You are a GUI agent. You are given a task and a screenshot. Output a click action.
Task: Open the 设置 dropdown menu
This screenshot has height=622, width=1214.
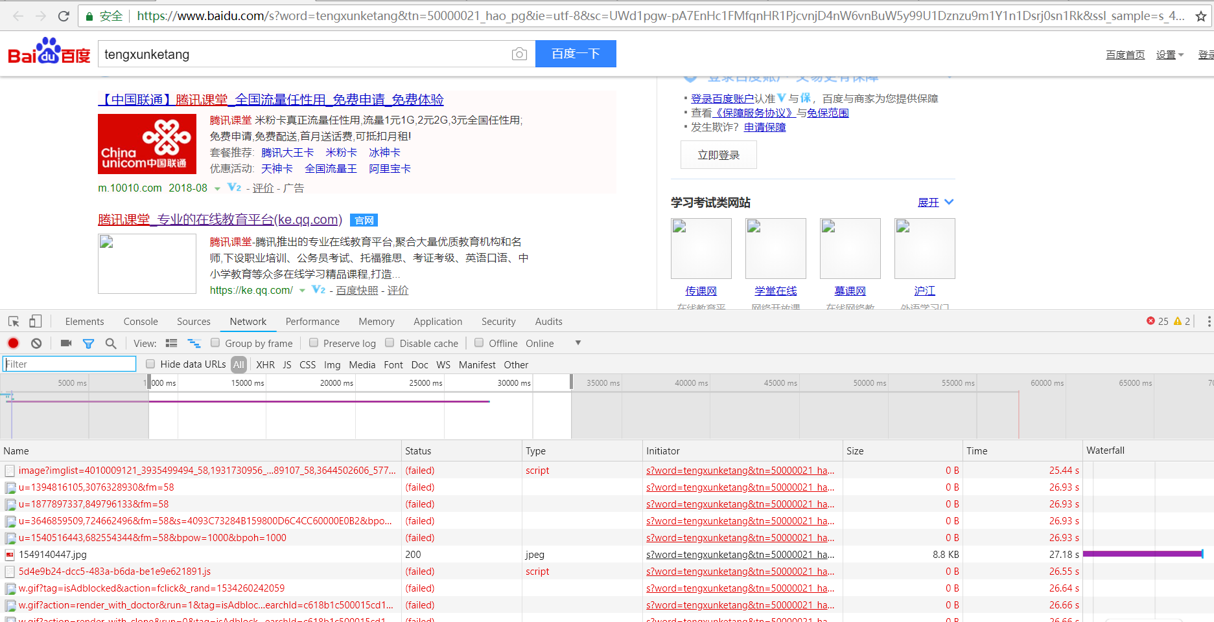(1170, 55)
